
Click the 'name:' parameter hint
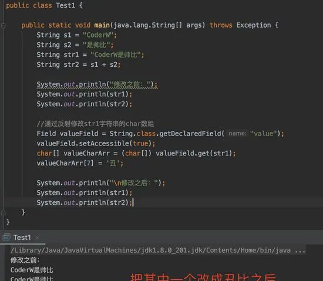click(x=237, y=134)
